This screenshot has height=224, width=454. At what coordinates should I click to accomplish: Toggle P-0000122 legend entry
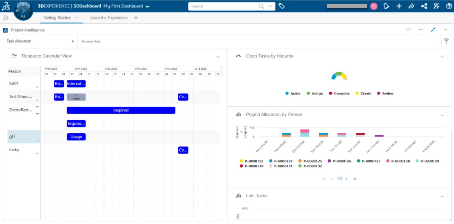pyautogui.click(x=251, y=161)
